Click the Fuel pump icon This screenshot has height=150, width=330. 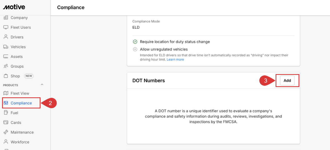(6, 113)
